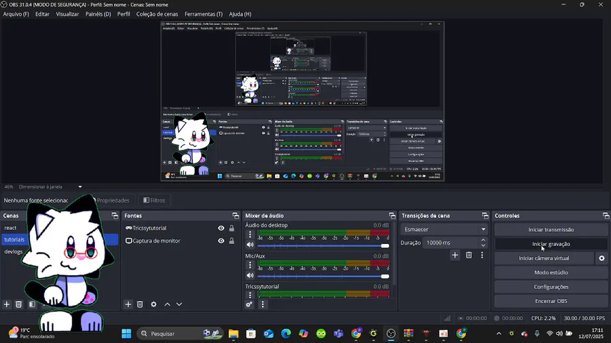Viewport: 611px width, 343px height.
Task: Open options dots for Áudio do desktop
Action: coord(250,234)
